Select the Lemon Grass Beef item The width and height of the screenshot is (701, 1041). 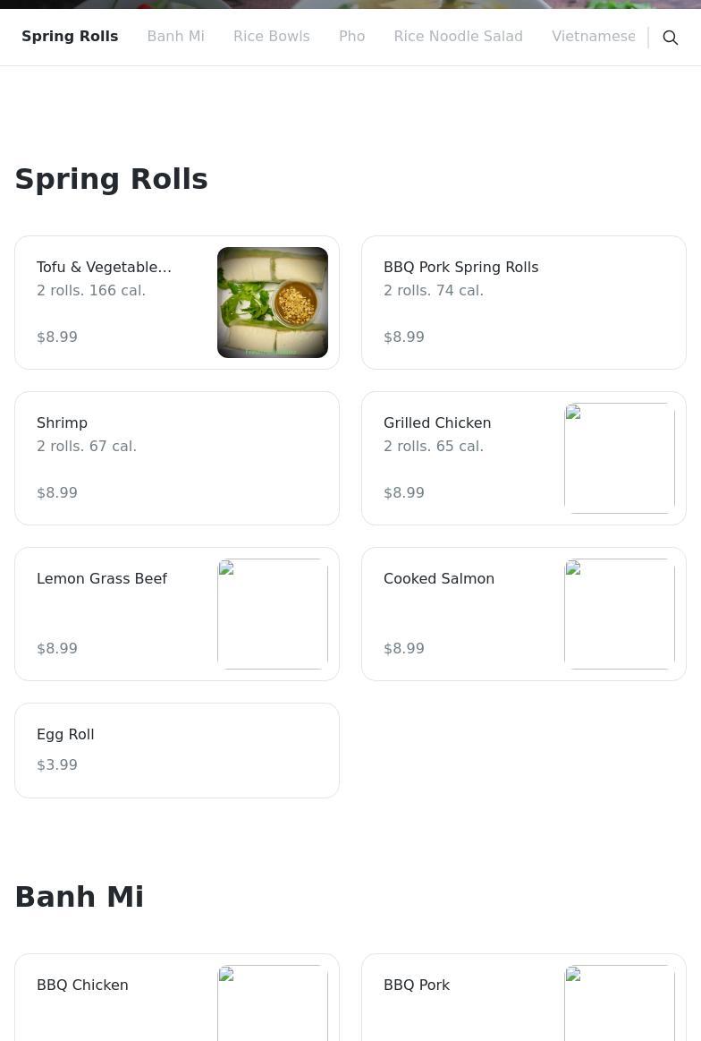[102, 578]
